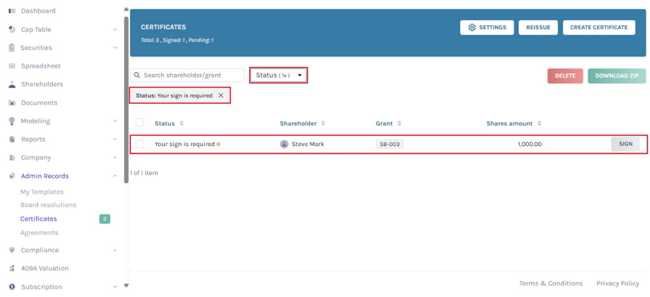Focus the Search shareholder/grant field
Screen dimensions: 650x297
[187, 75]
